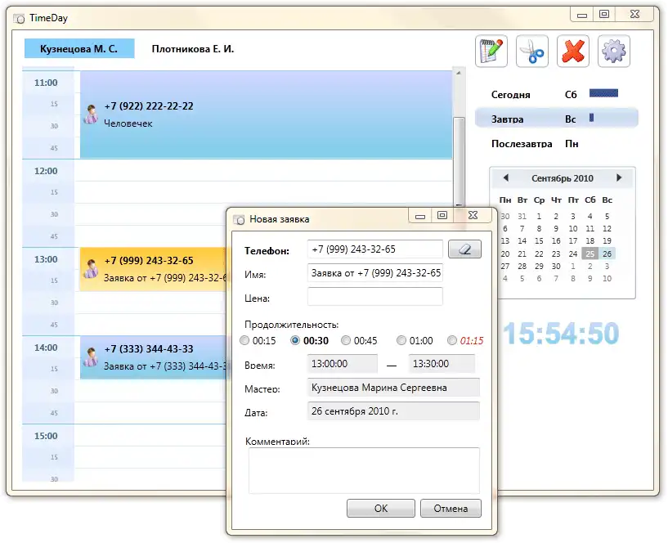Viewport: 668px width, 543px height.
Task: Click the Цена input field
Action: coord(375,296)
